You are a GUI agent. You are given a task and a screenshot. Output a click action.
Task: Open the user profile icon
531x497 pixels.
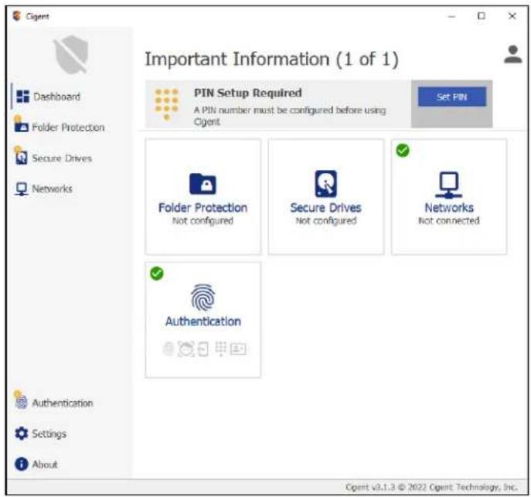coord(512,54)
